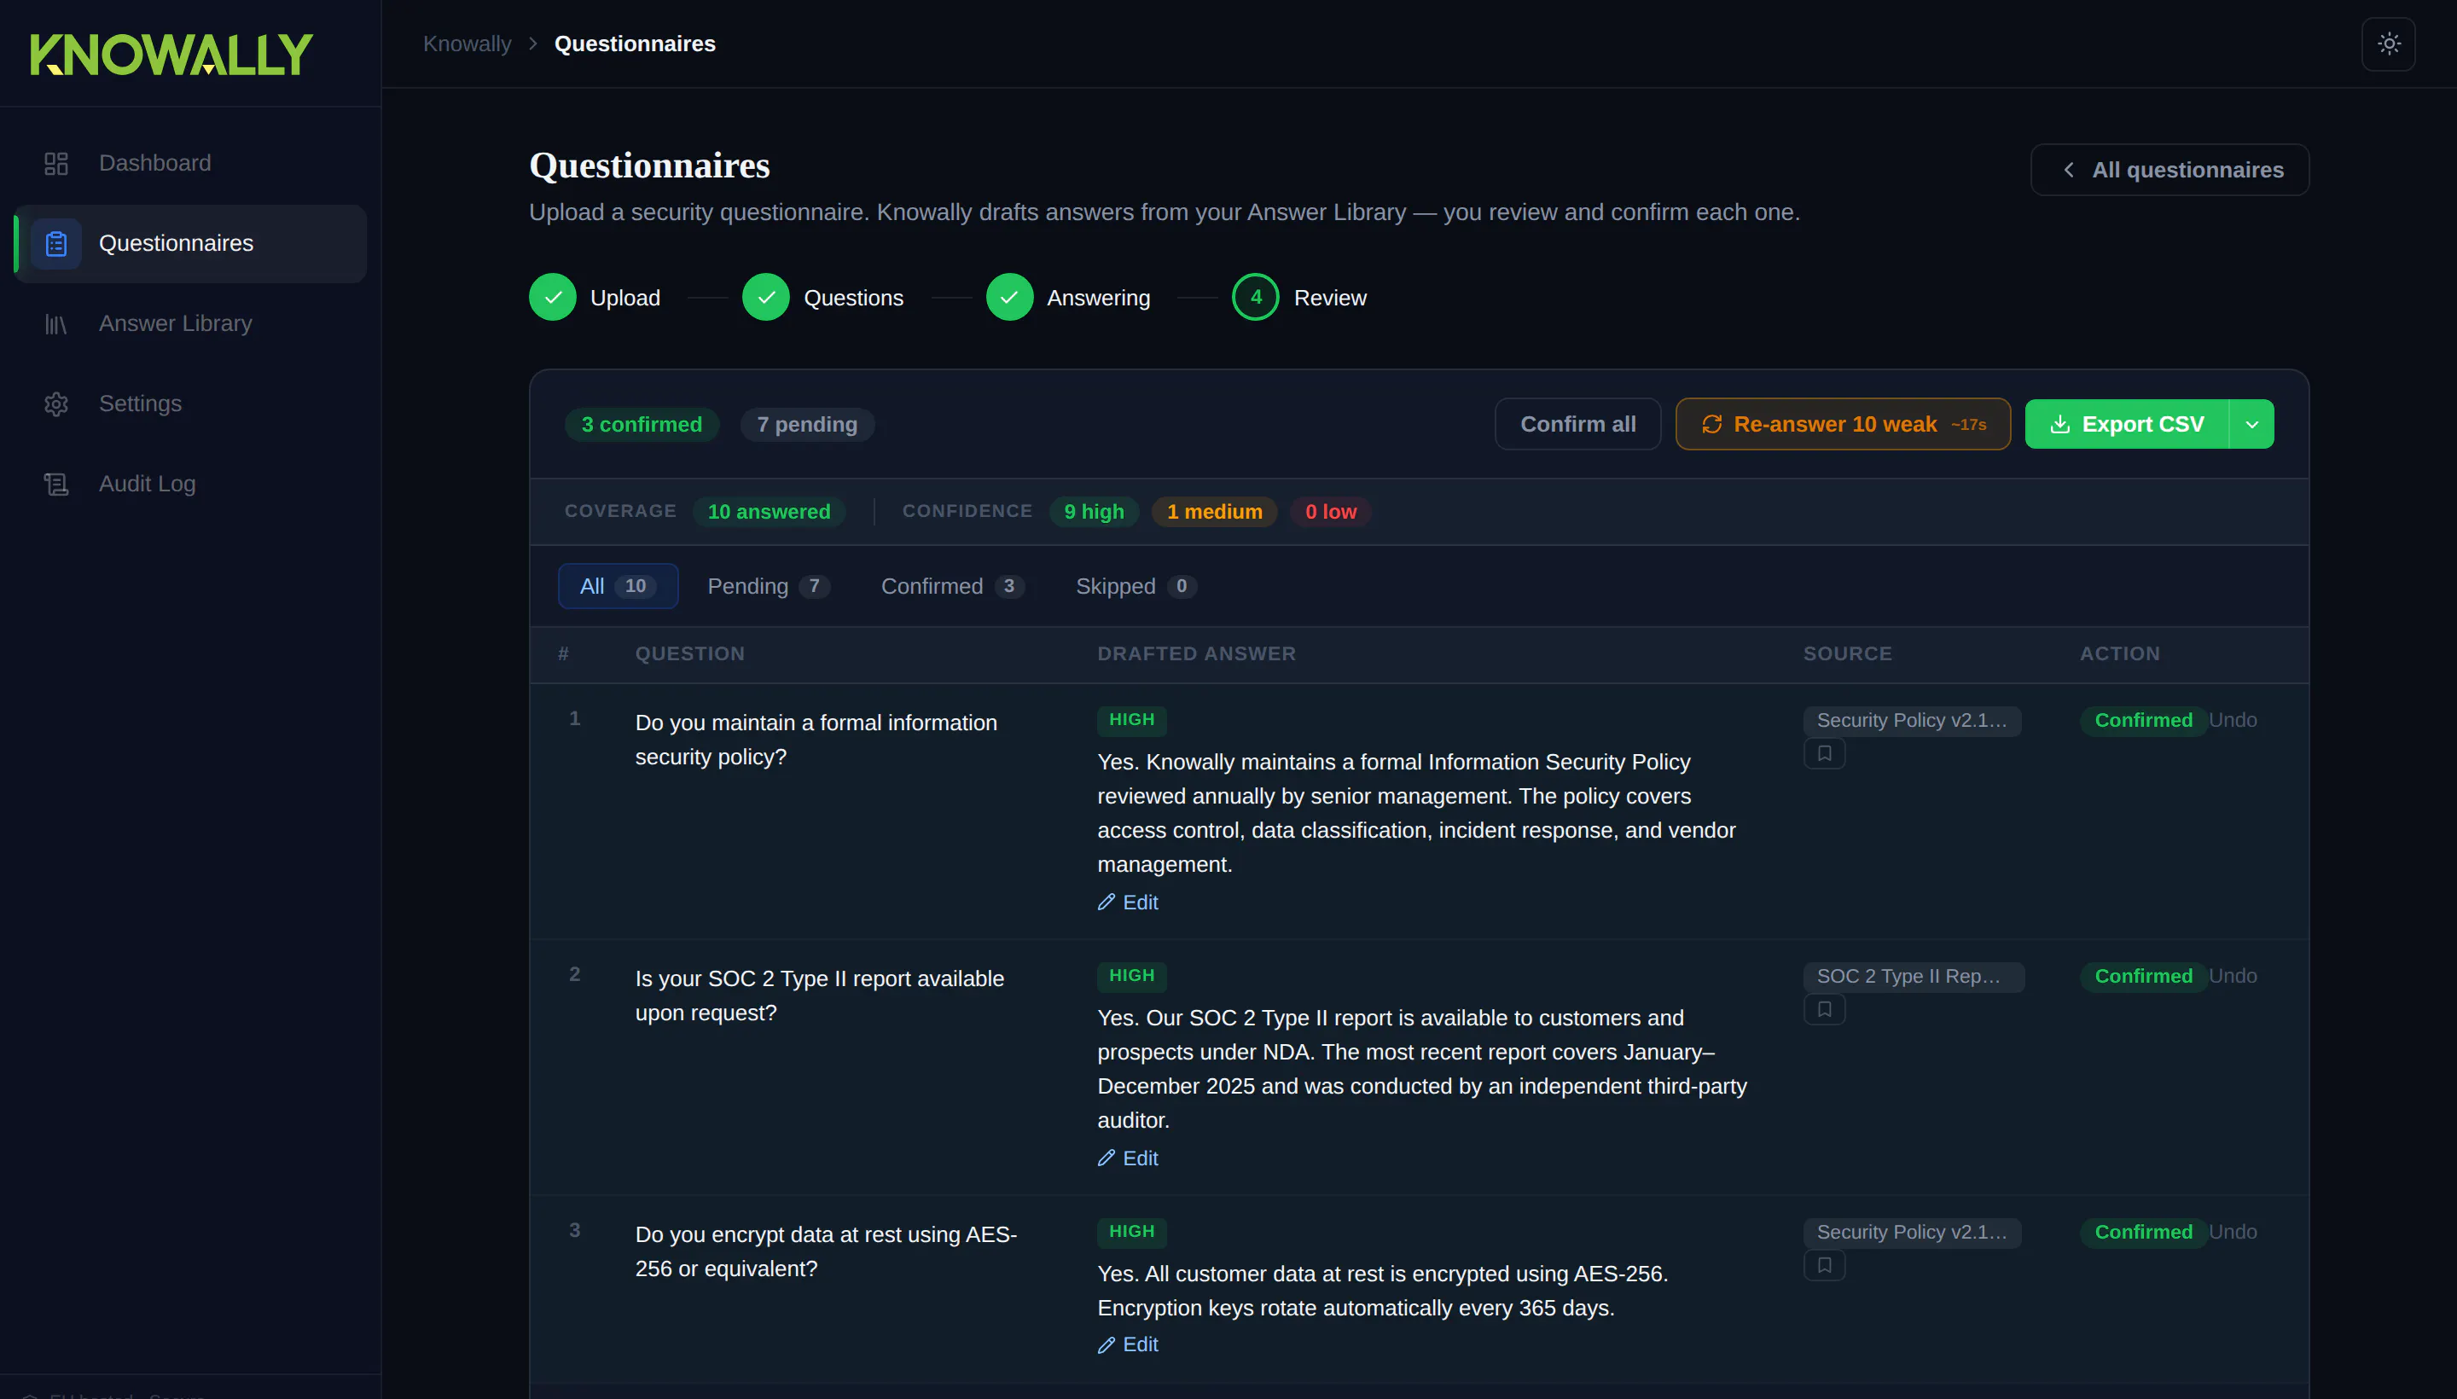Open Dashboard from the sidebar
2457x1399 pixels.
190,163
